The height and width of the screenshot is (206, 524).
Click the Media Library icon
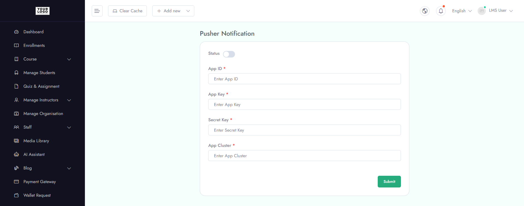coord(16,141)
